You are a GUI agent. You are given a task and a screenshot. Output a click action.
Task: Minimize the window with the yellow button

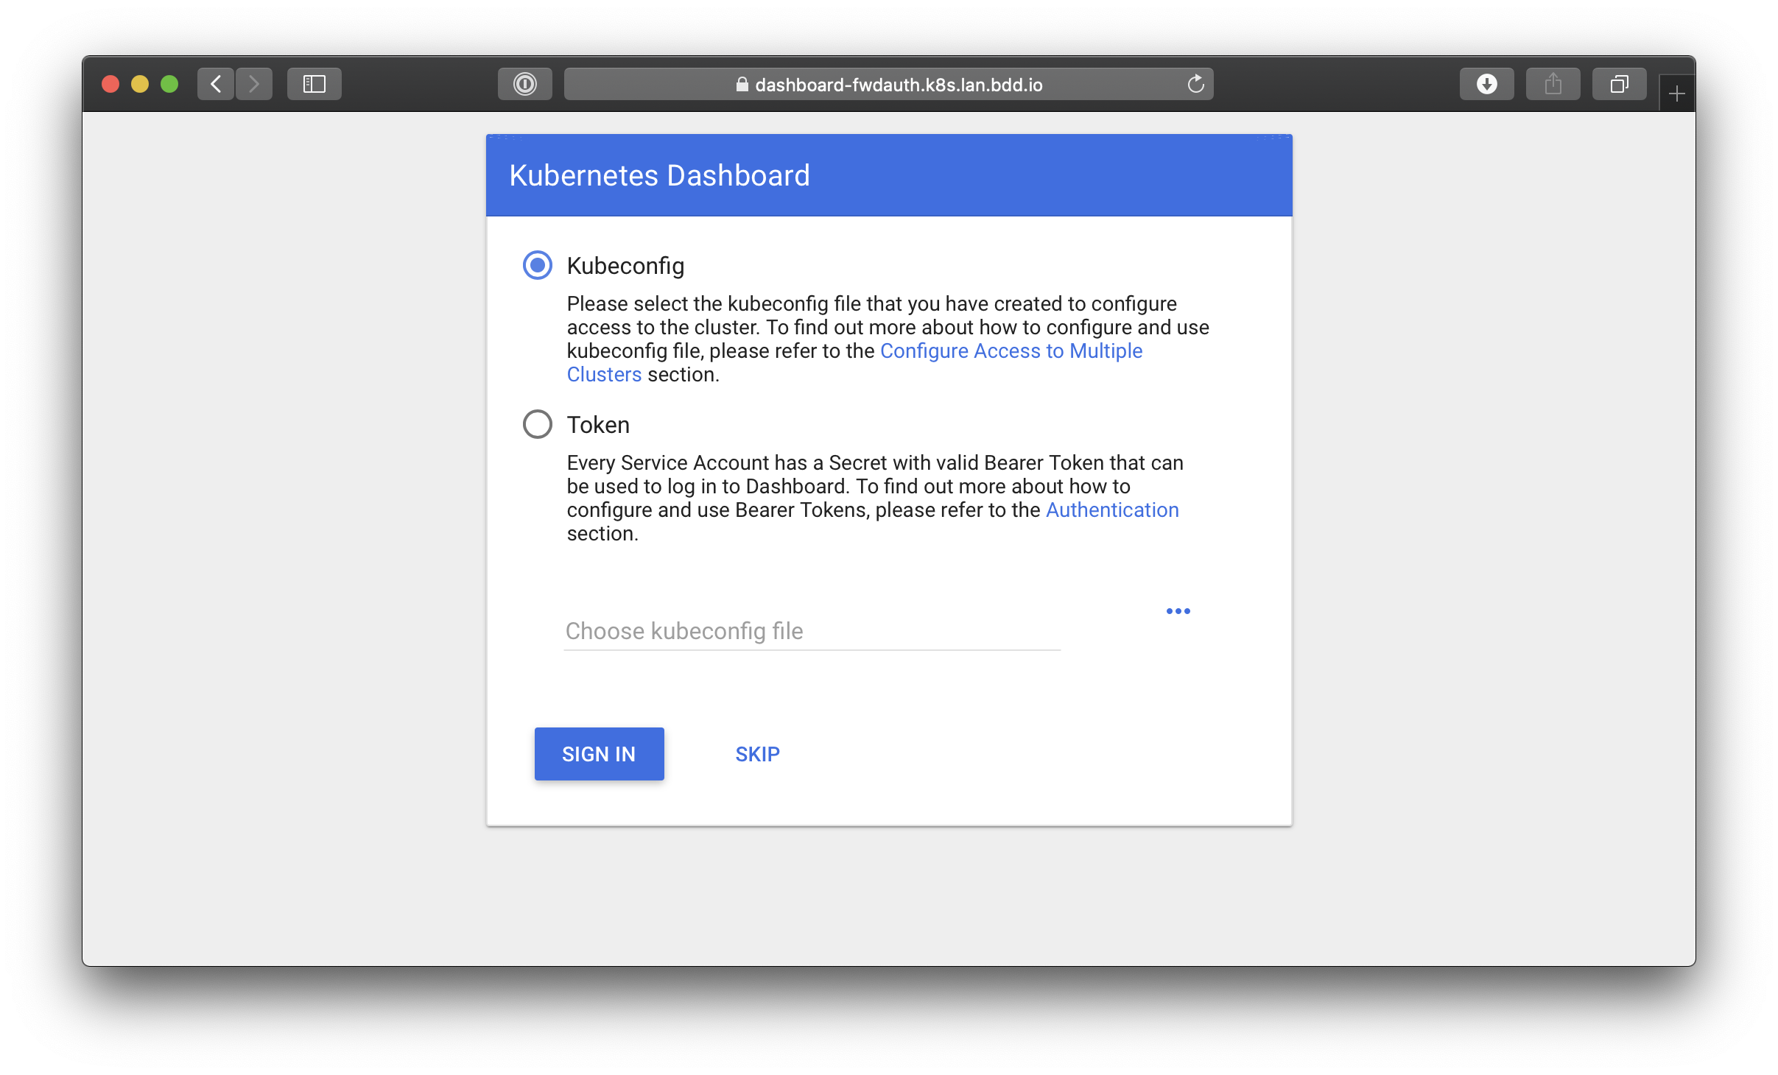pyautogui.click(x=140, y=84)
